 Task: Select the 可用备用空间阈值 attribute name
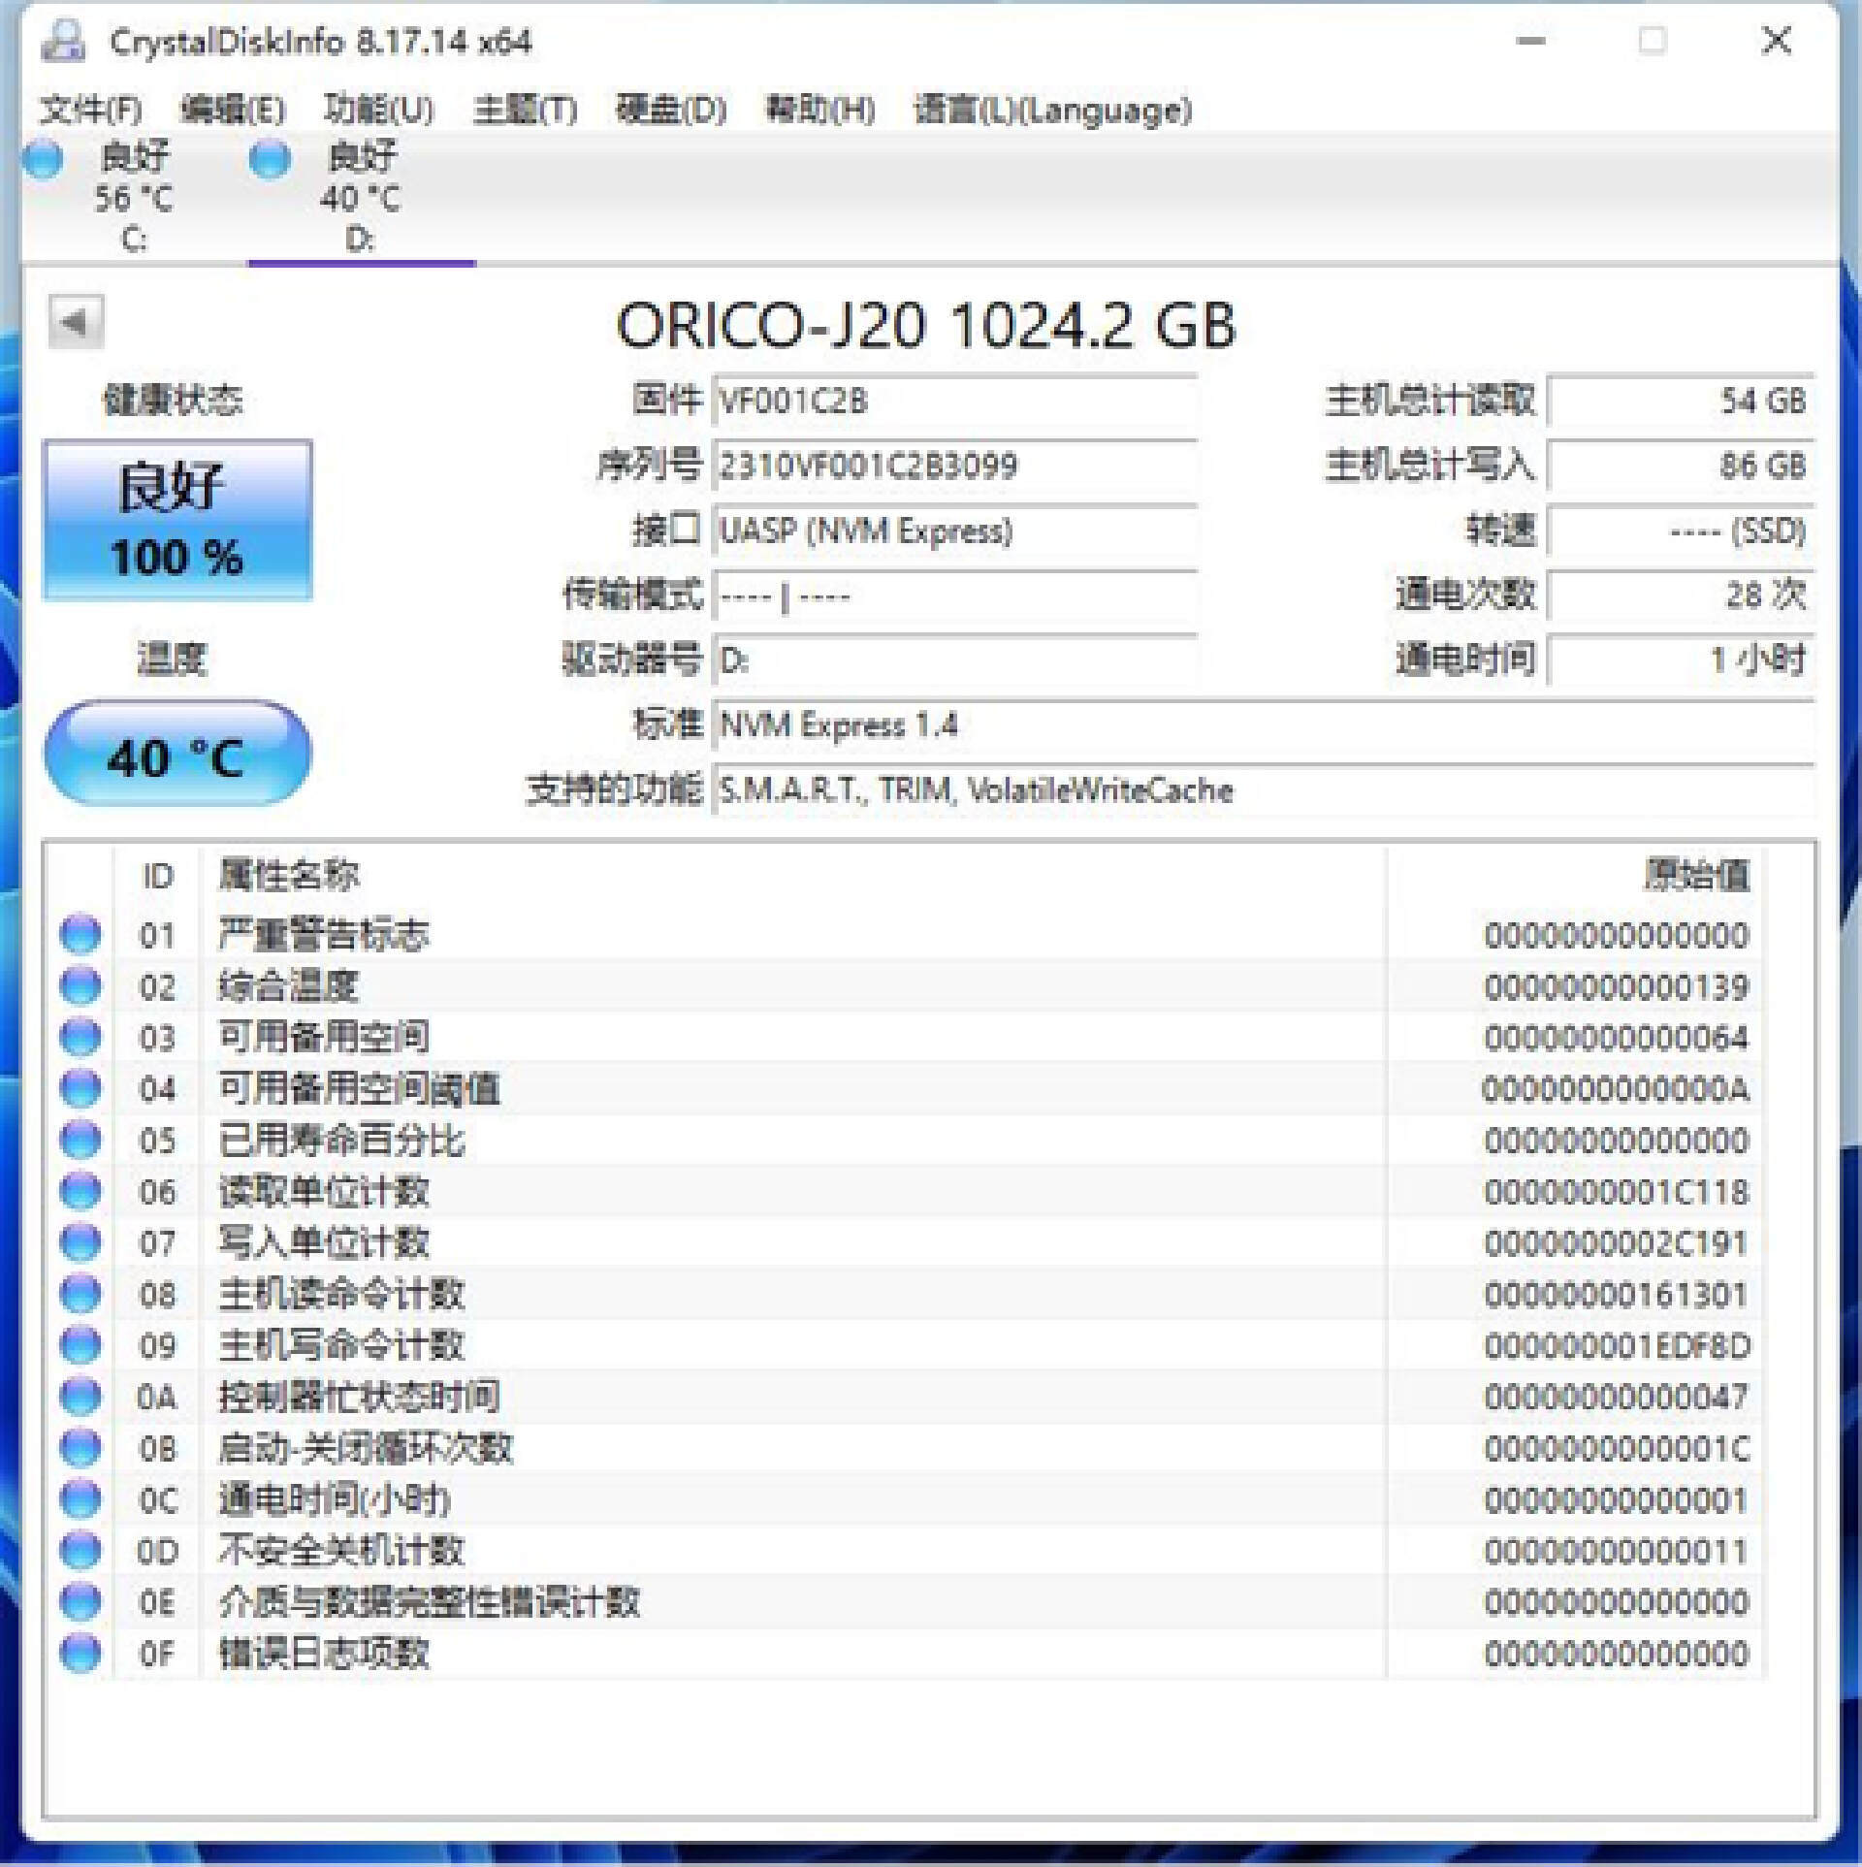pyautogui.click(x=359, y=1088)
